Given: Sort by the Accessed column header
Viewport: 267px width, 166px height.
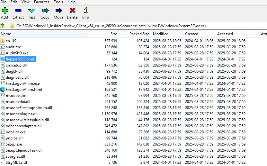Looking at the screenshot, I should (231, 34).
